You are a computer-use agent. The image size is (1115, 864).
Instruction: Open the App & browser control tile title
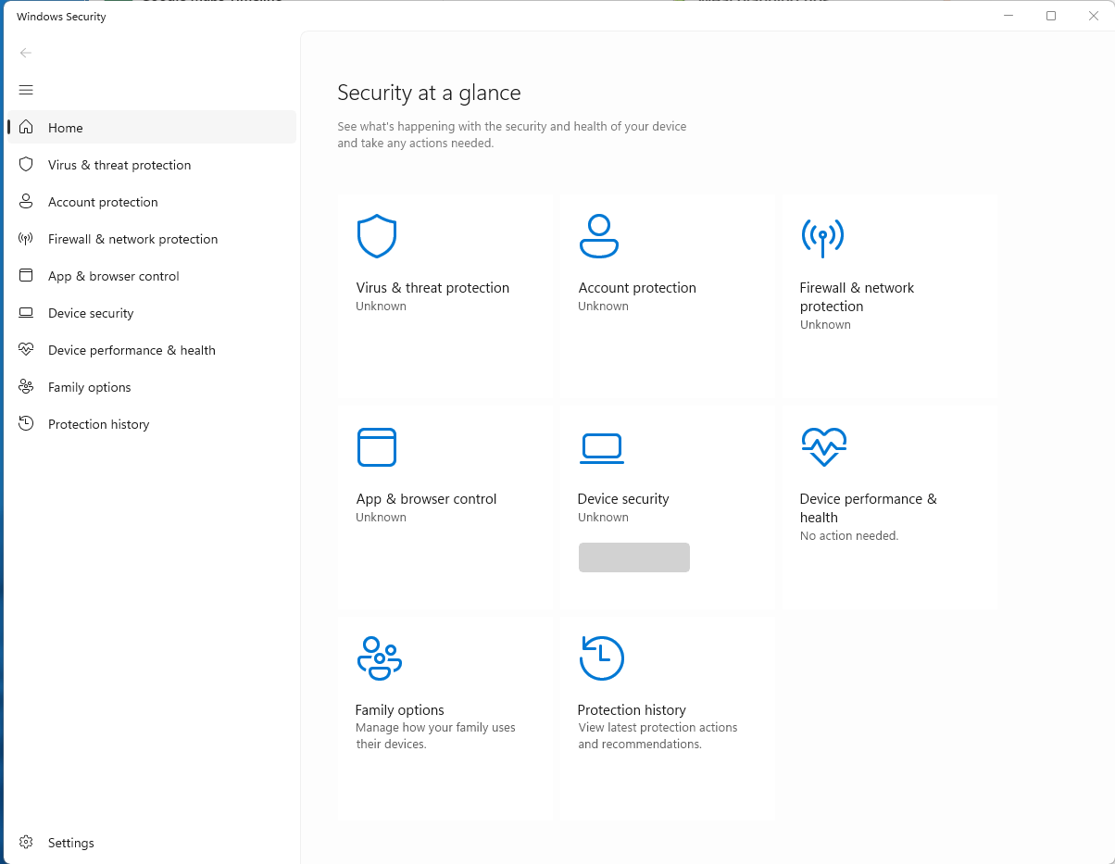tap(426, 498)
